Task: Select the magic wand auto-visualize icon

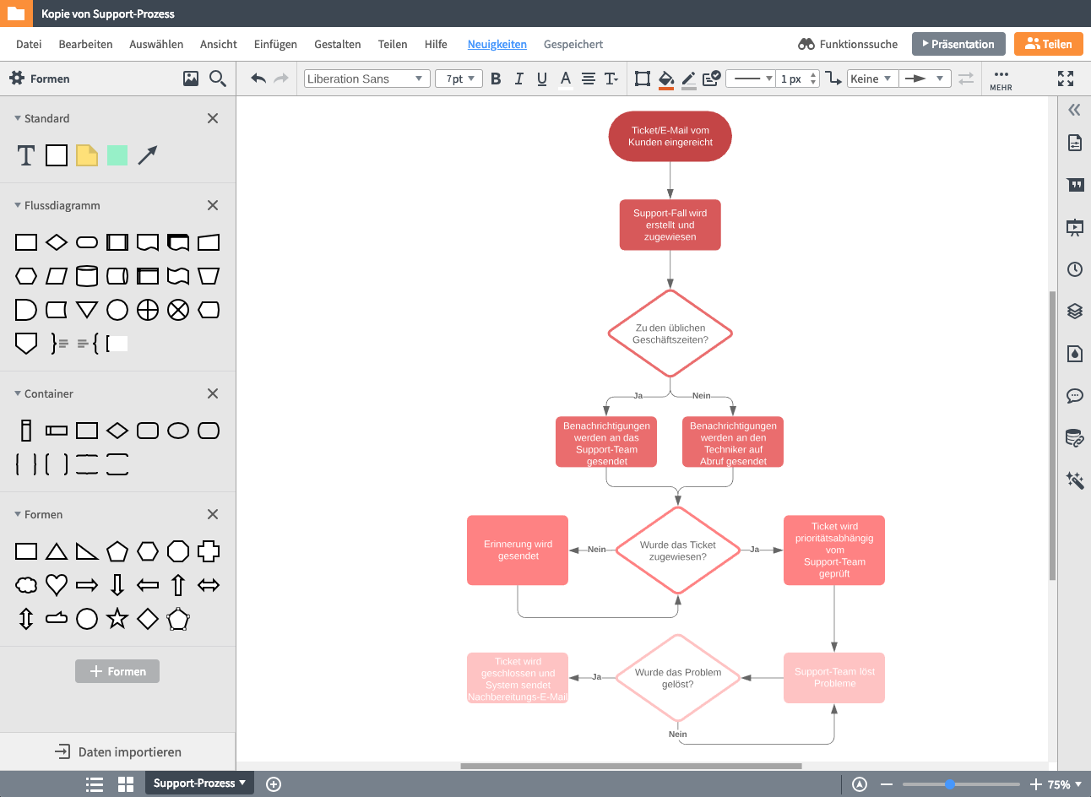Action: 1074,480
